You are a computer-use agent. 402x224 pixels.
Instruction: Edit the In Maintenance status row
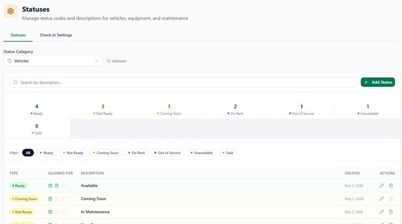(382, 211)
